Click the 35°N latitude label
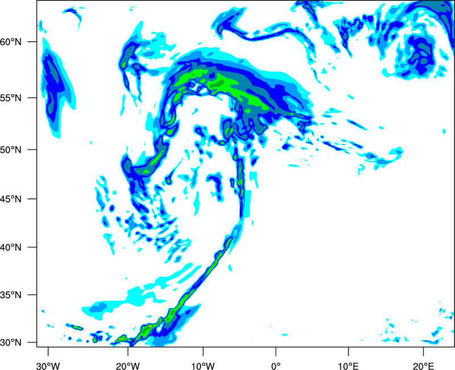Image resolution: width=455 pixels, height=370 pixels. point(11,295)
